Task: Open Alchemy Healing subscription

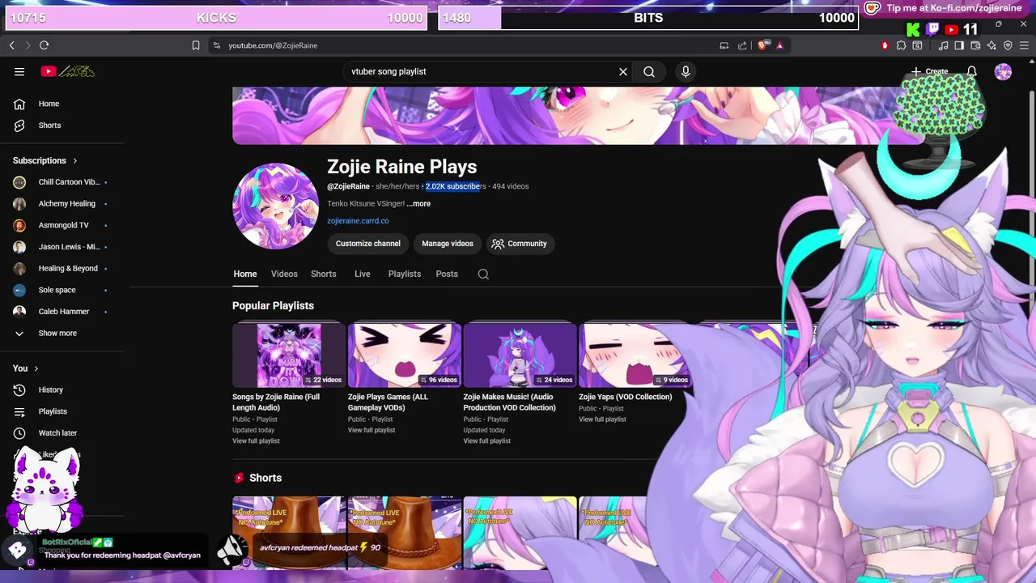Action: tap(62, 204)
